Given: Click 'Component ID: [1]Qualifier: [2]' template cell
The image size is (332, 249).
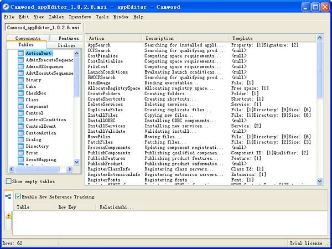Looking at the screenshot, I should pyautogui.click(x=270, y=153).
